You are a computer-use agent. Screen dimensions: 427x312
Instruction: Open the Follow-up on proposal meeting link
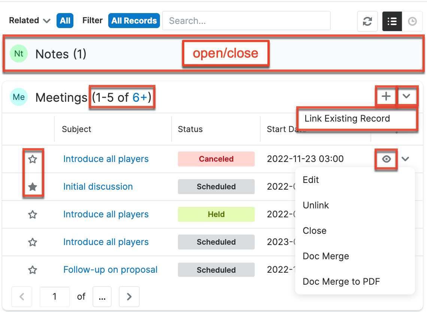110,270
